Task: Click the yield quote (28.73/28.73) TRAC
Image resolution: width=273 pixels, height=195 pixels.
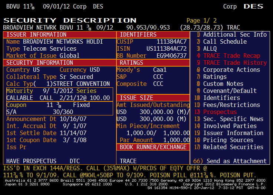Action: coord(210,27)
